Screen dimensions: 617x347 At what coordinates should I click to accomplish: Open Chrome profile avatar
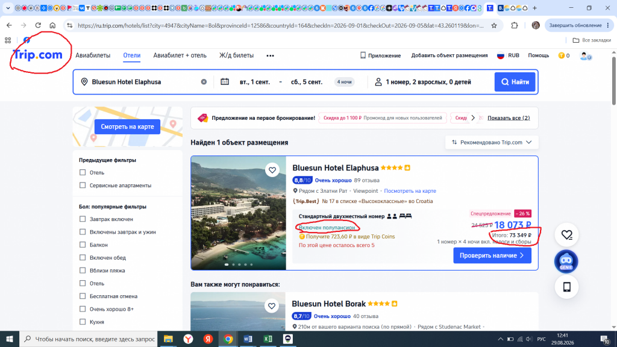tap(536, 25)
